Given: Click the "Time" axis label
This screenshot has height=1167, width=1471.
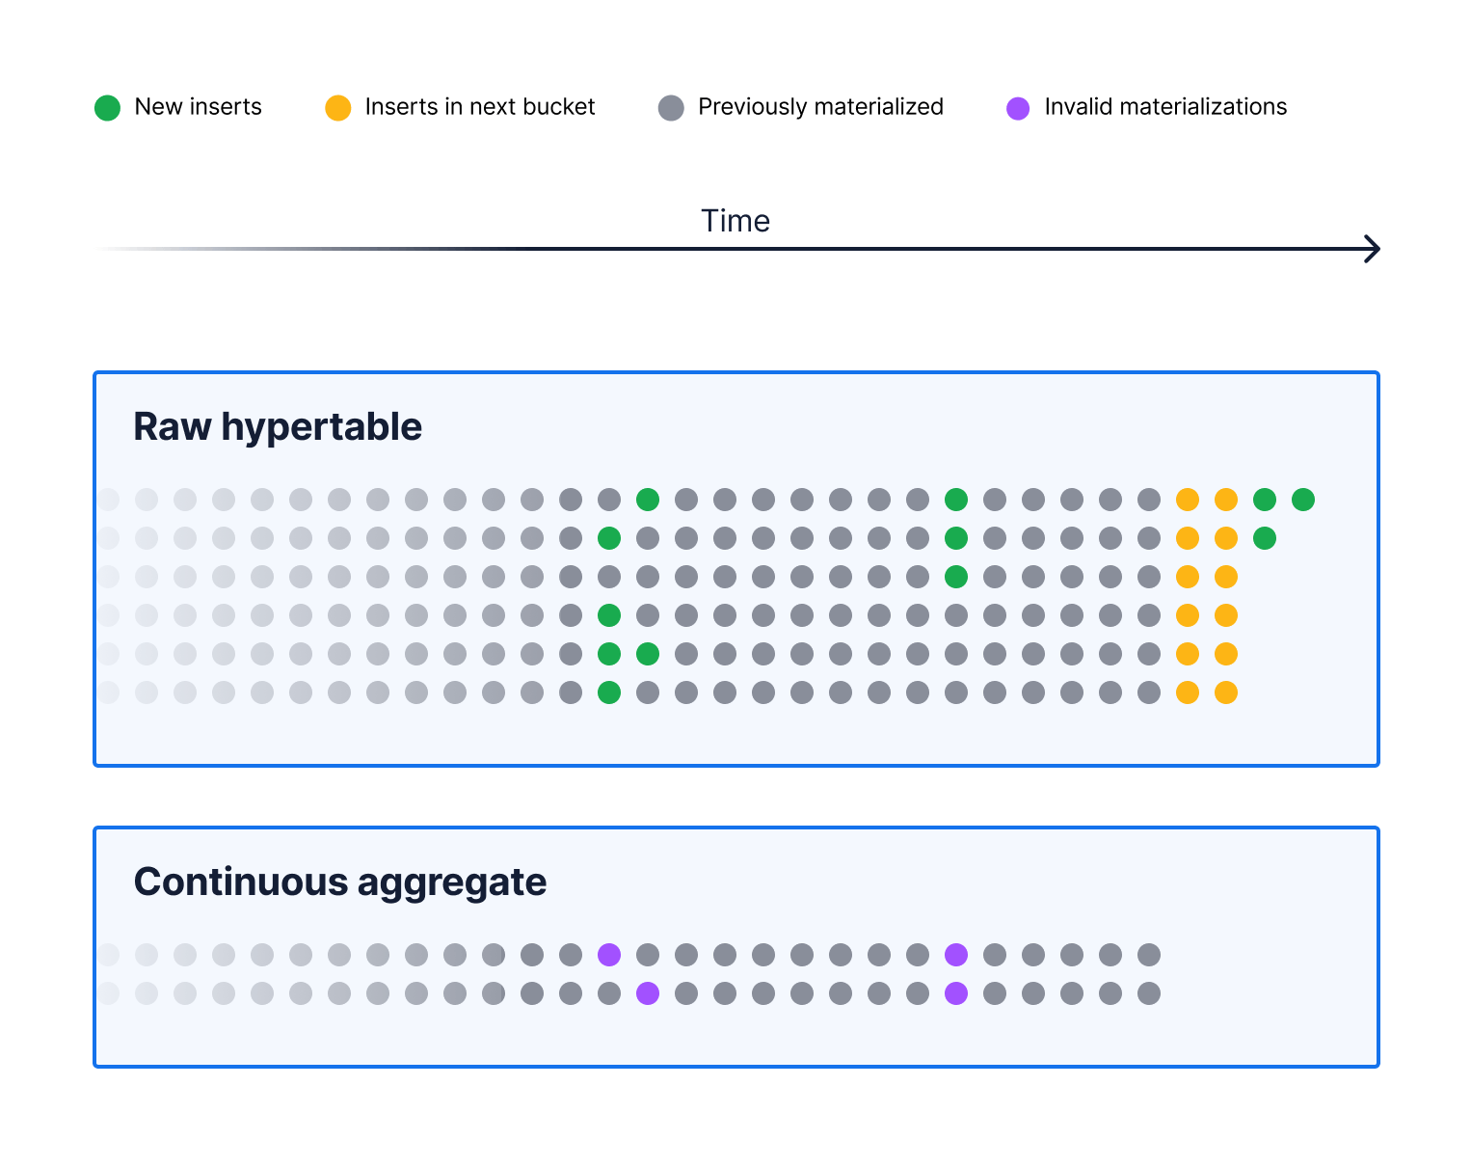Looking at the screenshot, I should [735, 221].
